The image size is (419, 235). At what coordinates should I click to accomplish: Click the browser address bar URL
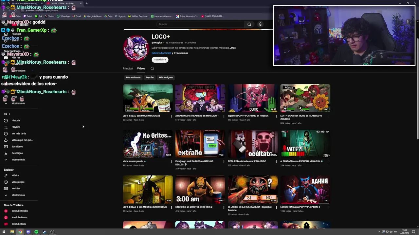pos(42,10)
